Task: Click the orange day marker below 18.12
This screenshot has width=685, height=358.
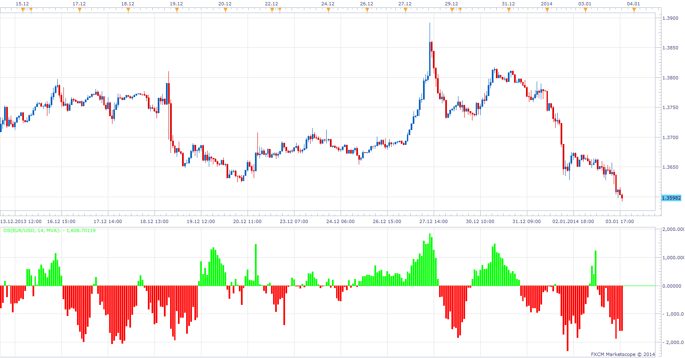Action: pyautogui.click(x=128, y=10)
